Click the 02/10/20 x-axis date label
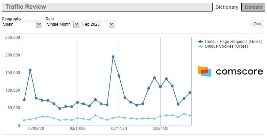Image resolution: width=267 pixels, height=139 pixels. 77,129
